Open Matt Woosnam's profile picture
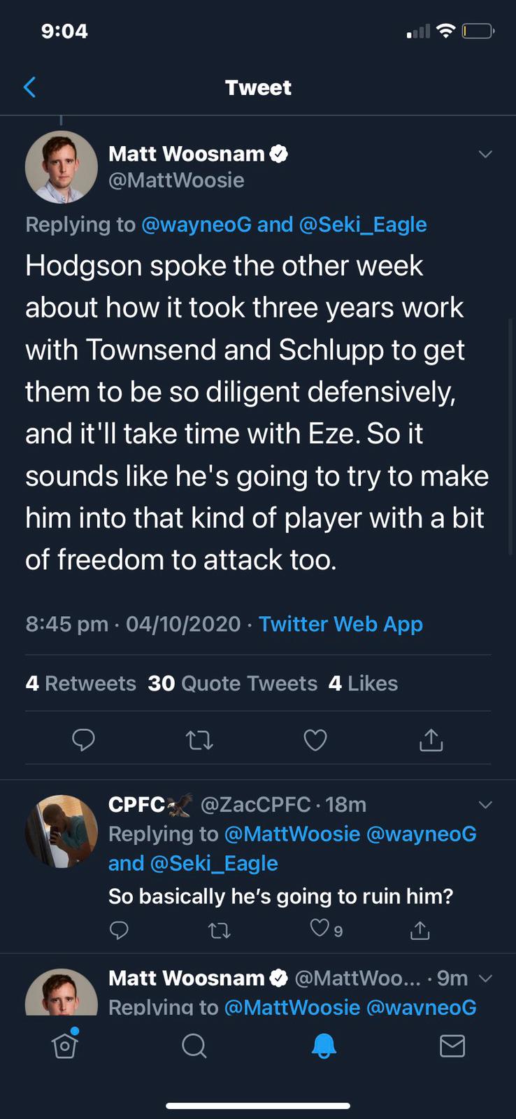Image resolution: width=516 pixels, height=1119 pixels. pos(62,166)
